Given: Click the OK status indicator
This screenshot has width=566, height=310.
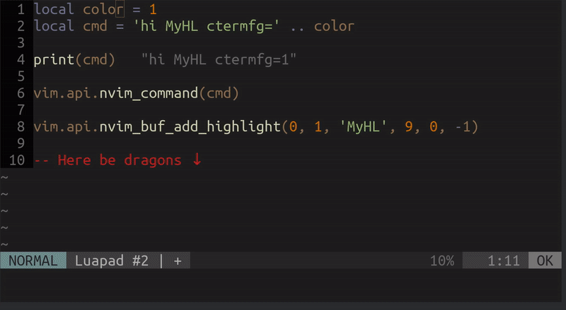Looking at the screenshot, I should [x=545, y=261].
